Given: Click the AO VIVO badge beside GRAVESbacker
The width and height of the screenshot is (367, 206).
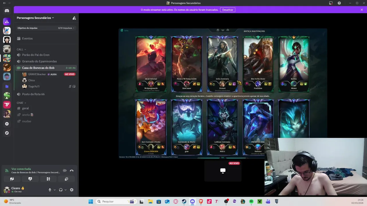Looking at the screenshot, I should (x=70, y=74).
